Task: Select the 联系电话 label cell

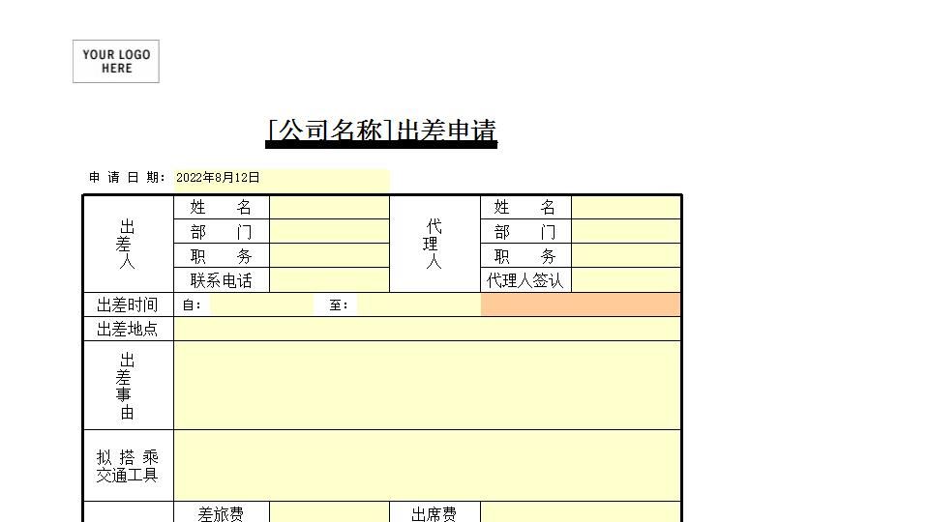Action: pos(222,280)
